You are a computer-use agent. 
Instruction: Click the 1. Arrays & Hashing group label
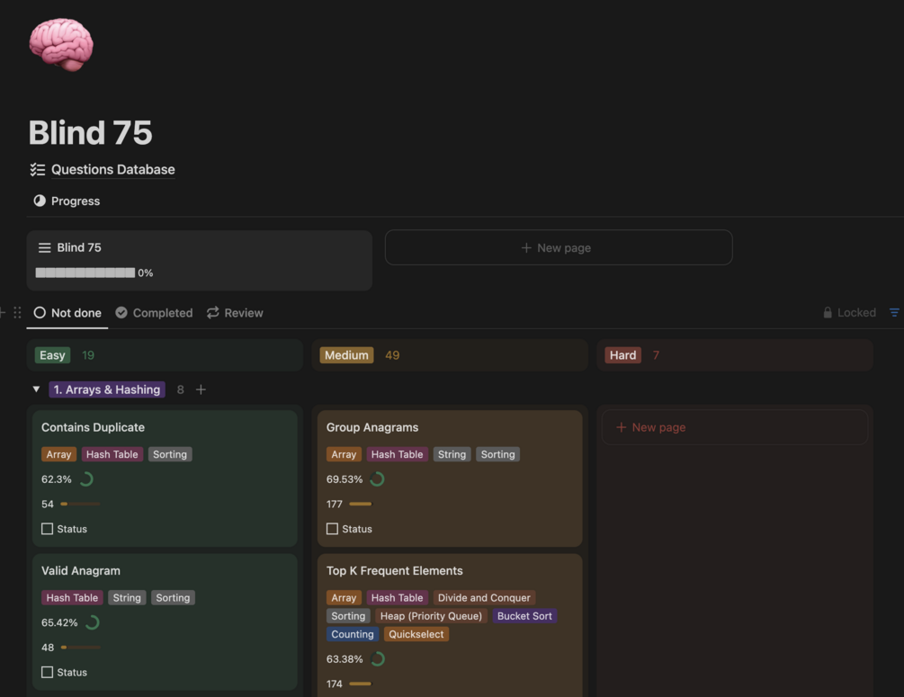click(x=107, y=389)
